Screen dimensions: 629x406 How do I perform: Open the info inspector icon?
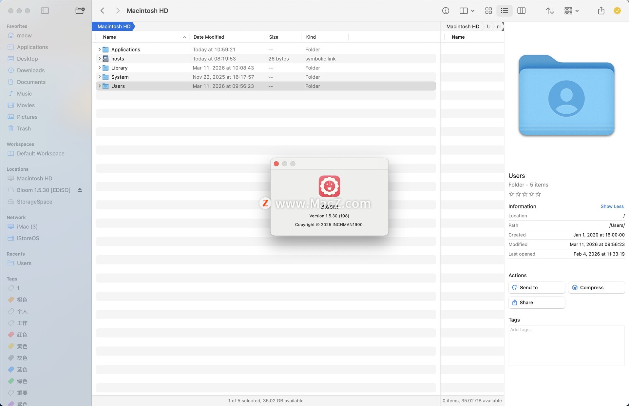446,10
